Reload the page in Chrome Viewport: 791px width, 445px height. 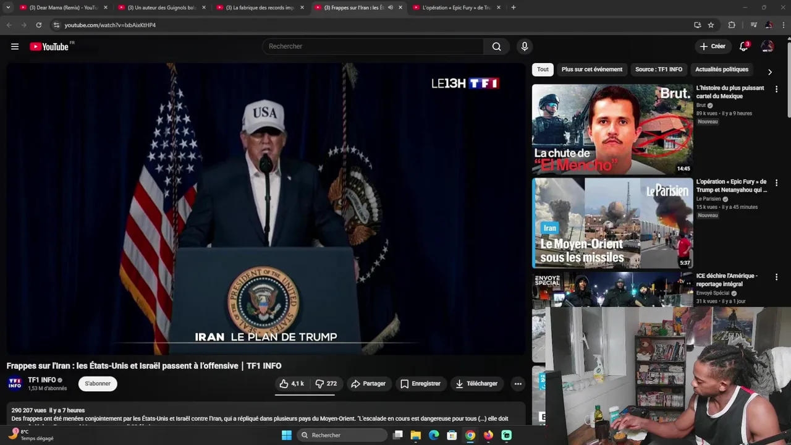tap(38, 25)
